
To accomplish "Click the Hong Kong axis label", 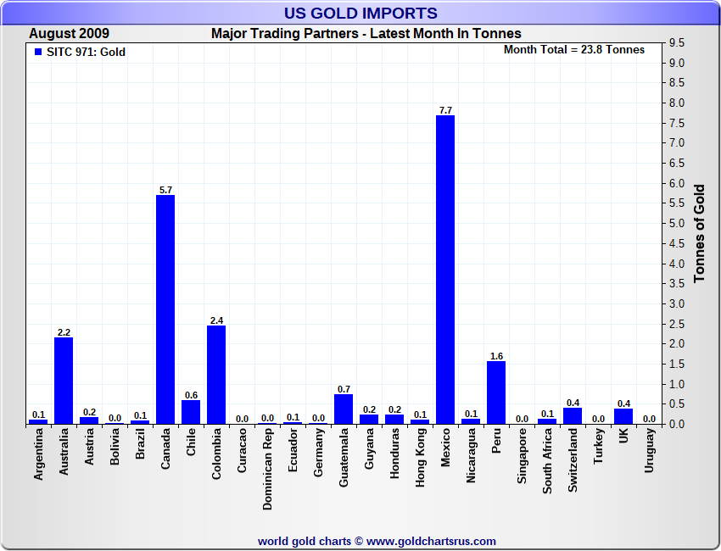I will coord(420,457).
